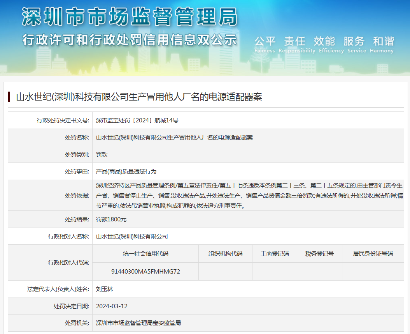Click the 深圳市市场监督管理局 header title
Screen dimensions: 410x334
tap(130, 17)
